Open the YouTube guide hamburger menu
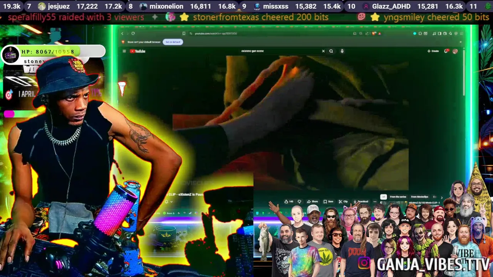Screen dimensions: 493x277 [x=124, y=51]
